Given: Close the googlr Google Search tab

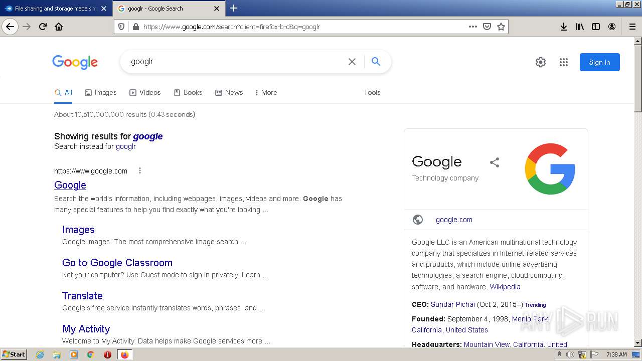Looking at the screenshot, I should [x=217, y=9].
